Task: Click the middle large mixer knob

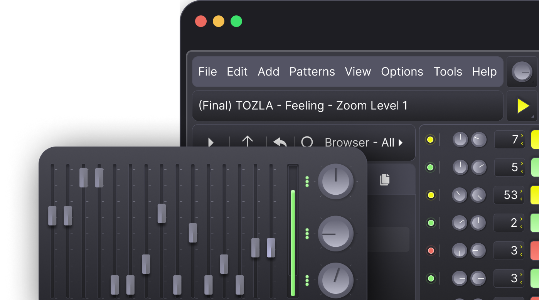Action: 335,234
